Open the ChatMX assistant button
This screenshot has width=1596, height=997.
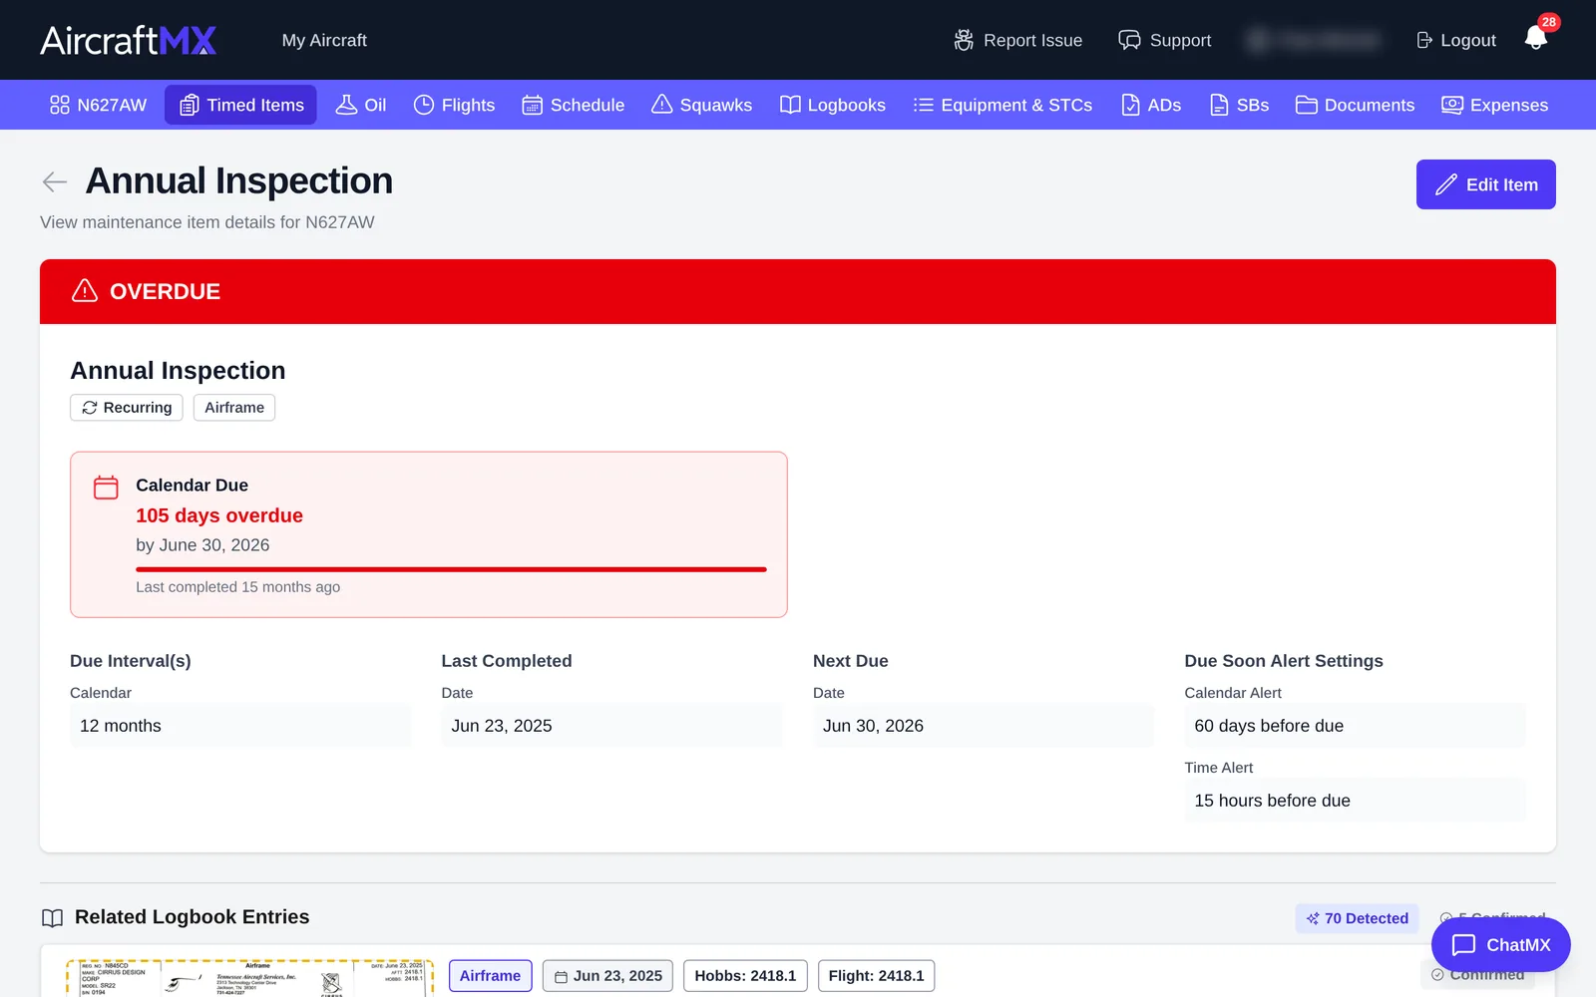pos(1501,944)
